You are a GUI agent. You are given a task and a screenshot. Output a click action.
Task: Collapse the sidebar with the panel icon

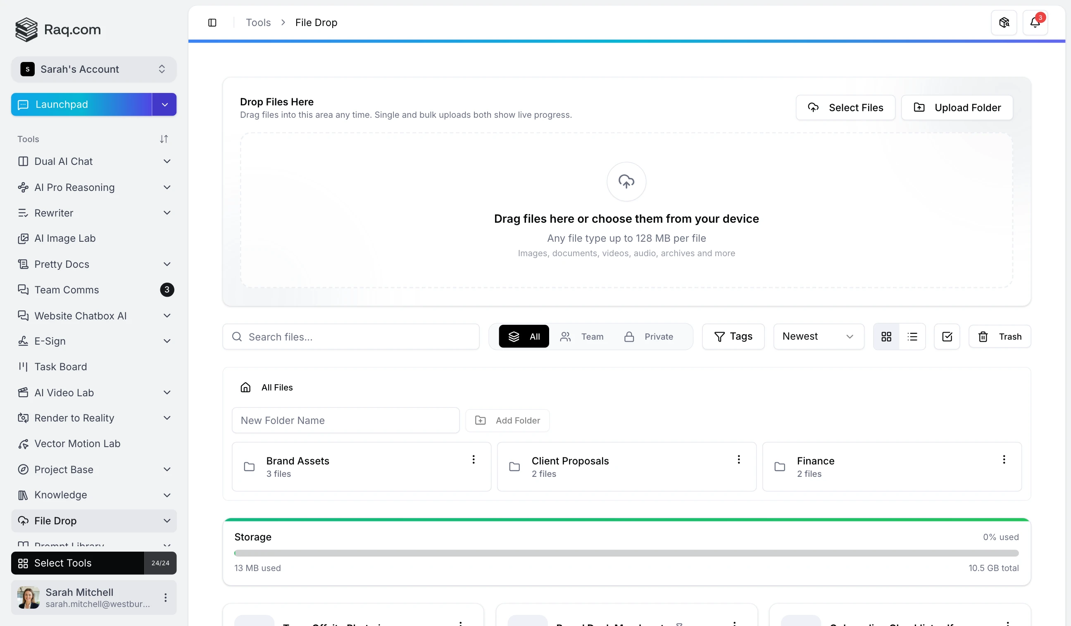pyautogui.click(x=212, y=22)
